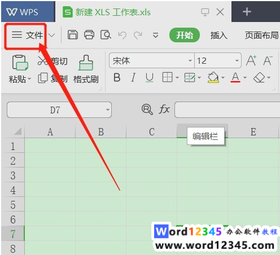Click the fx insert function button
The width and height of the screenshot is (280, 255).
(x=164, y=109)
